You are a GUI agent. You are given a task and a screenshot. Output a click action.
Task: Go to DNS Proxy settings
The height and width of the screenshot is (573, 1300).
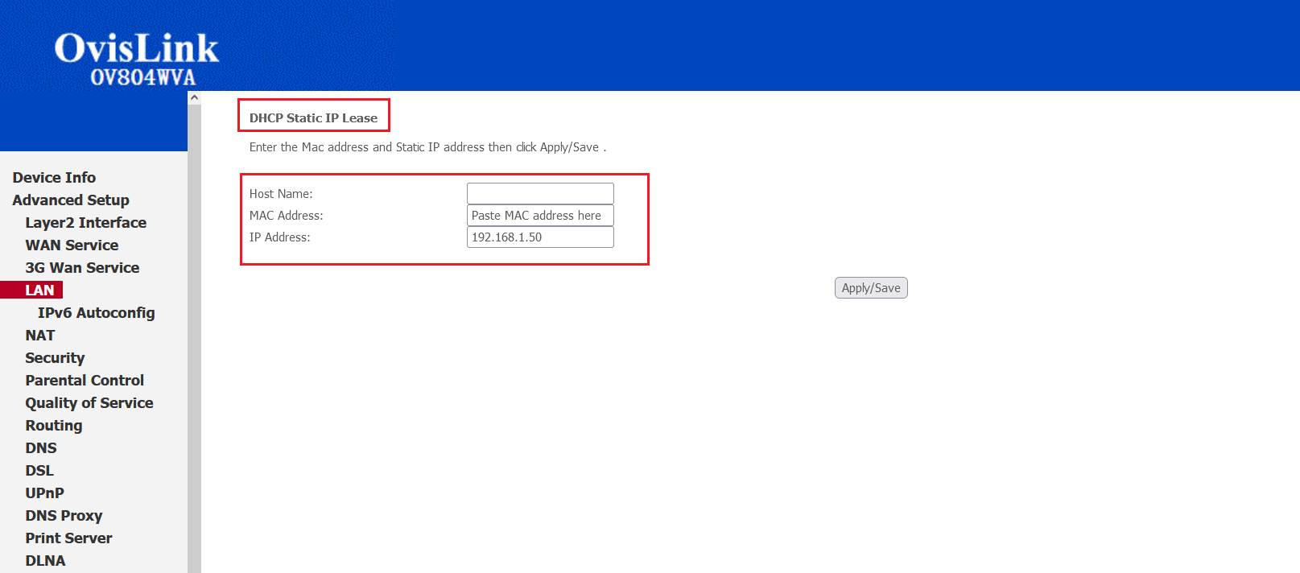coord(64,516)
